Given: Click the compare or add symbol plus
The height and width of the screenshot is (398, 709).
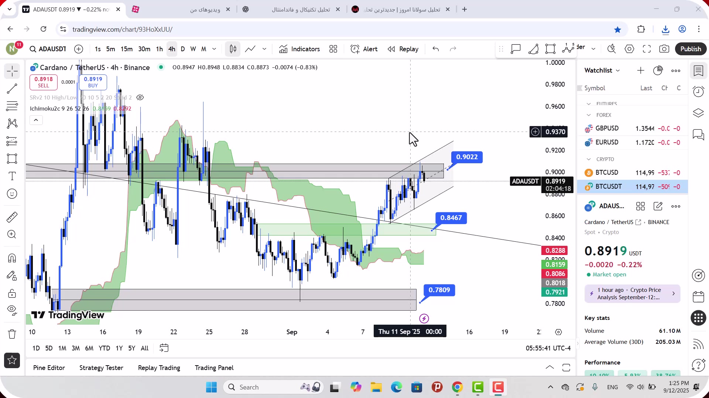Looking at the screenshot, I should pyautogui.click(x=79, y=49).
